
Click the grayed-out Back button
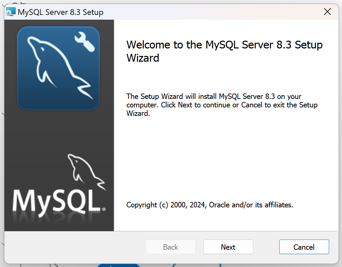click(x=170, y=247)
